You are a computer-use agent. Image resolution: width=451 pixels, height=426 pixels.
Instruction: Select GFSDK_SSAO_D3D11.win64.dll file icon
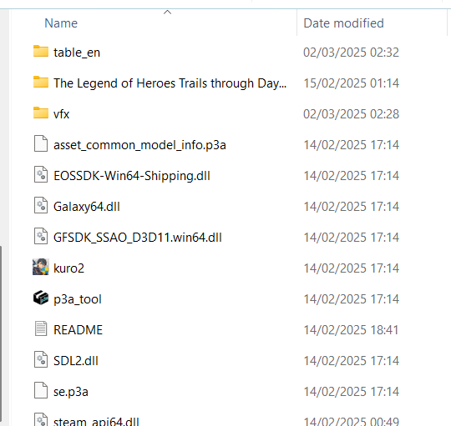tap(41, 236)
